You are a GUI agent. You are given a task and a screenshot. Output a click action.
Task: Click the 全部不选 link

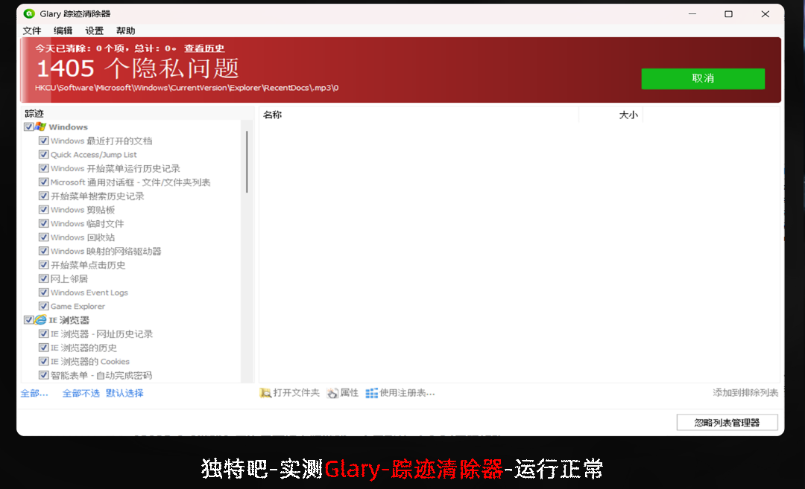[x=80, y=393]
